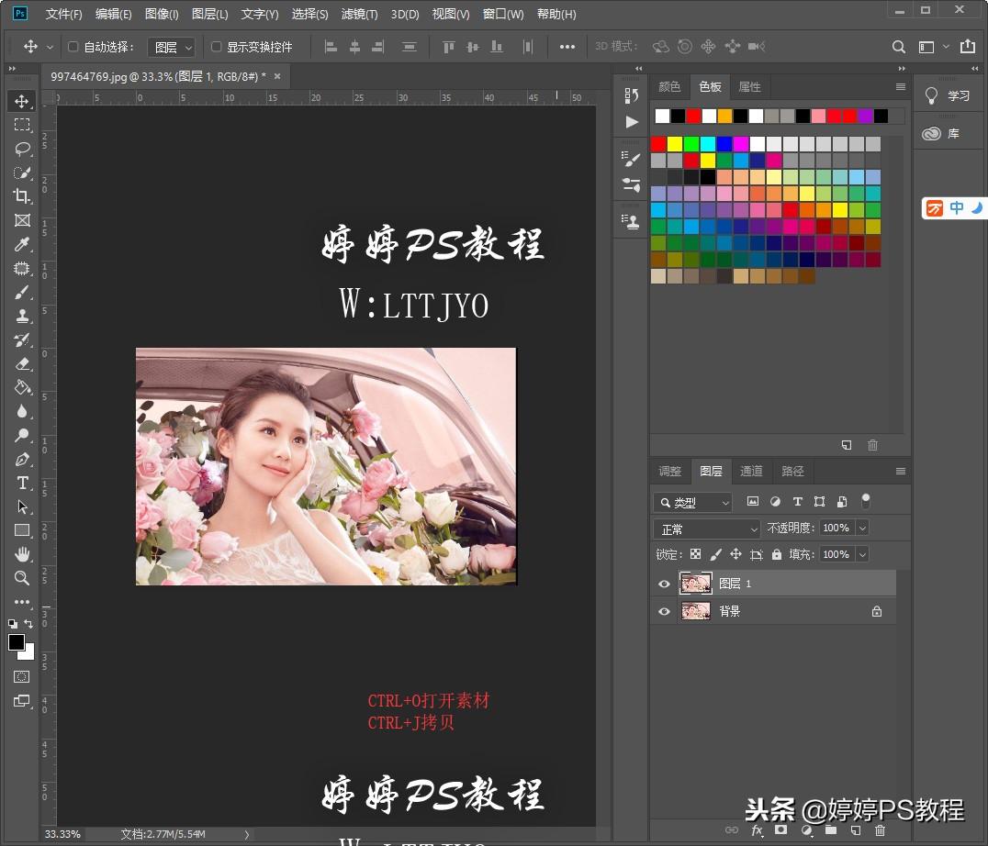988x846 pixels.
Task: Click the foreground color black square
Action: 17,642
